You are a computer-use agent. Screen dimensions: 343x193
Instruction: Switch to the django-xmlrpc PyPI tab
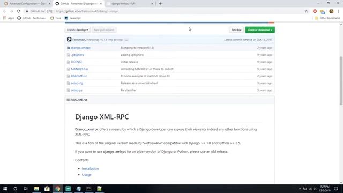tap(129, 4)
